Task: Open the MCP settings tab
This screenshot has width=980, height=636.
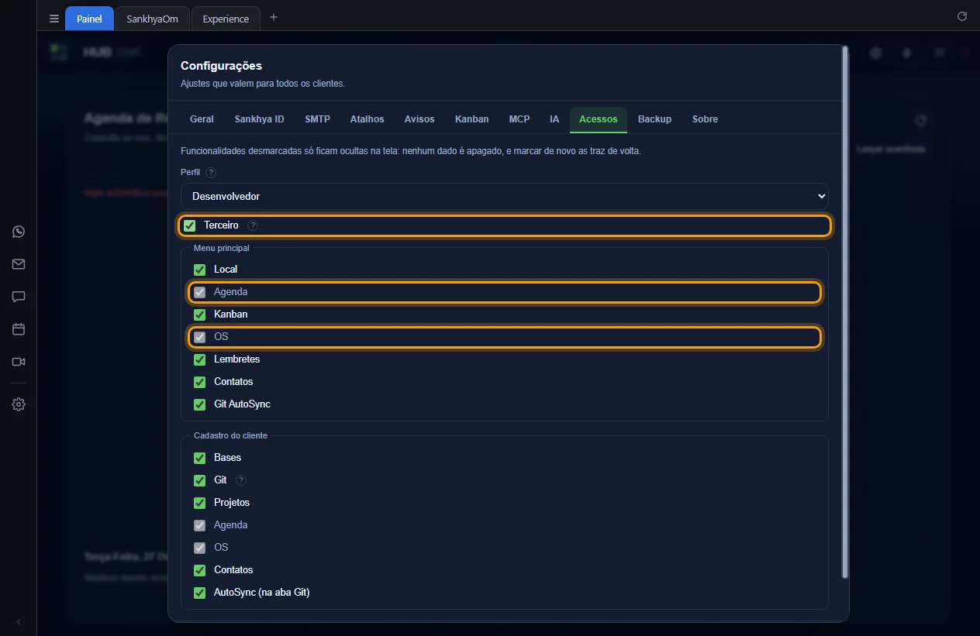Action: tap(519, 119)
